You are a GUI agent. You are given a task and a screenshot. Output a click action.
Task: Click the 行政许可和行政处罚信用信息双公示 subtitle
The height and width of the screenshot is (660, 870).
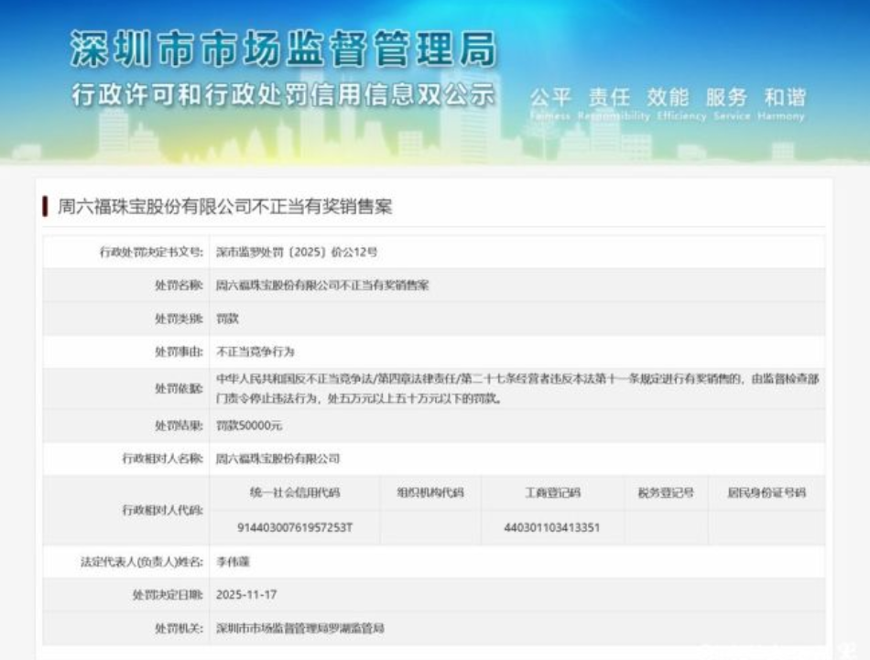click(x=283, y=94)
